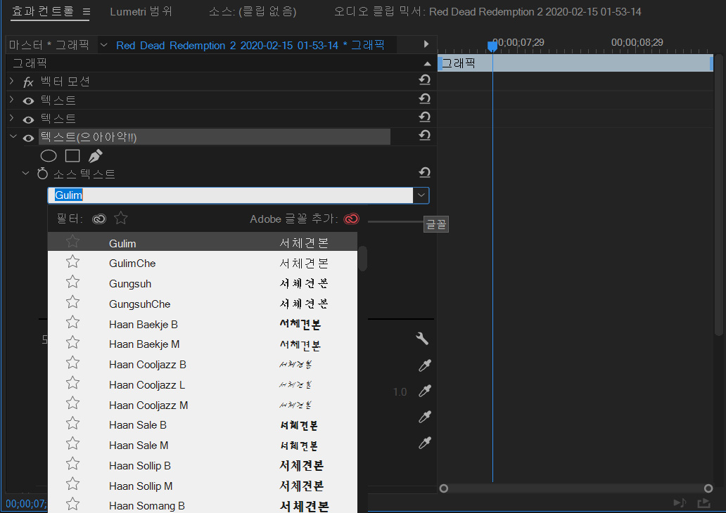
Task: Click the first eyedropper below the wrench
Action: pos(425,365)
